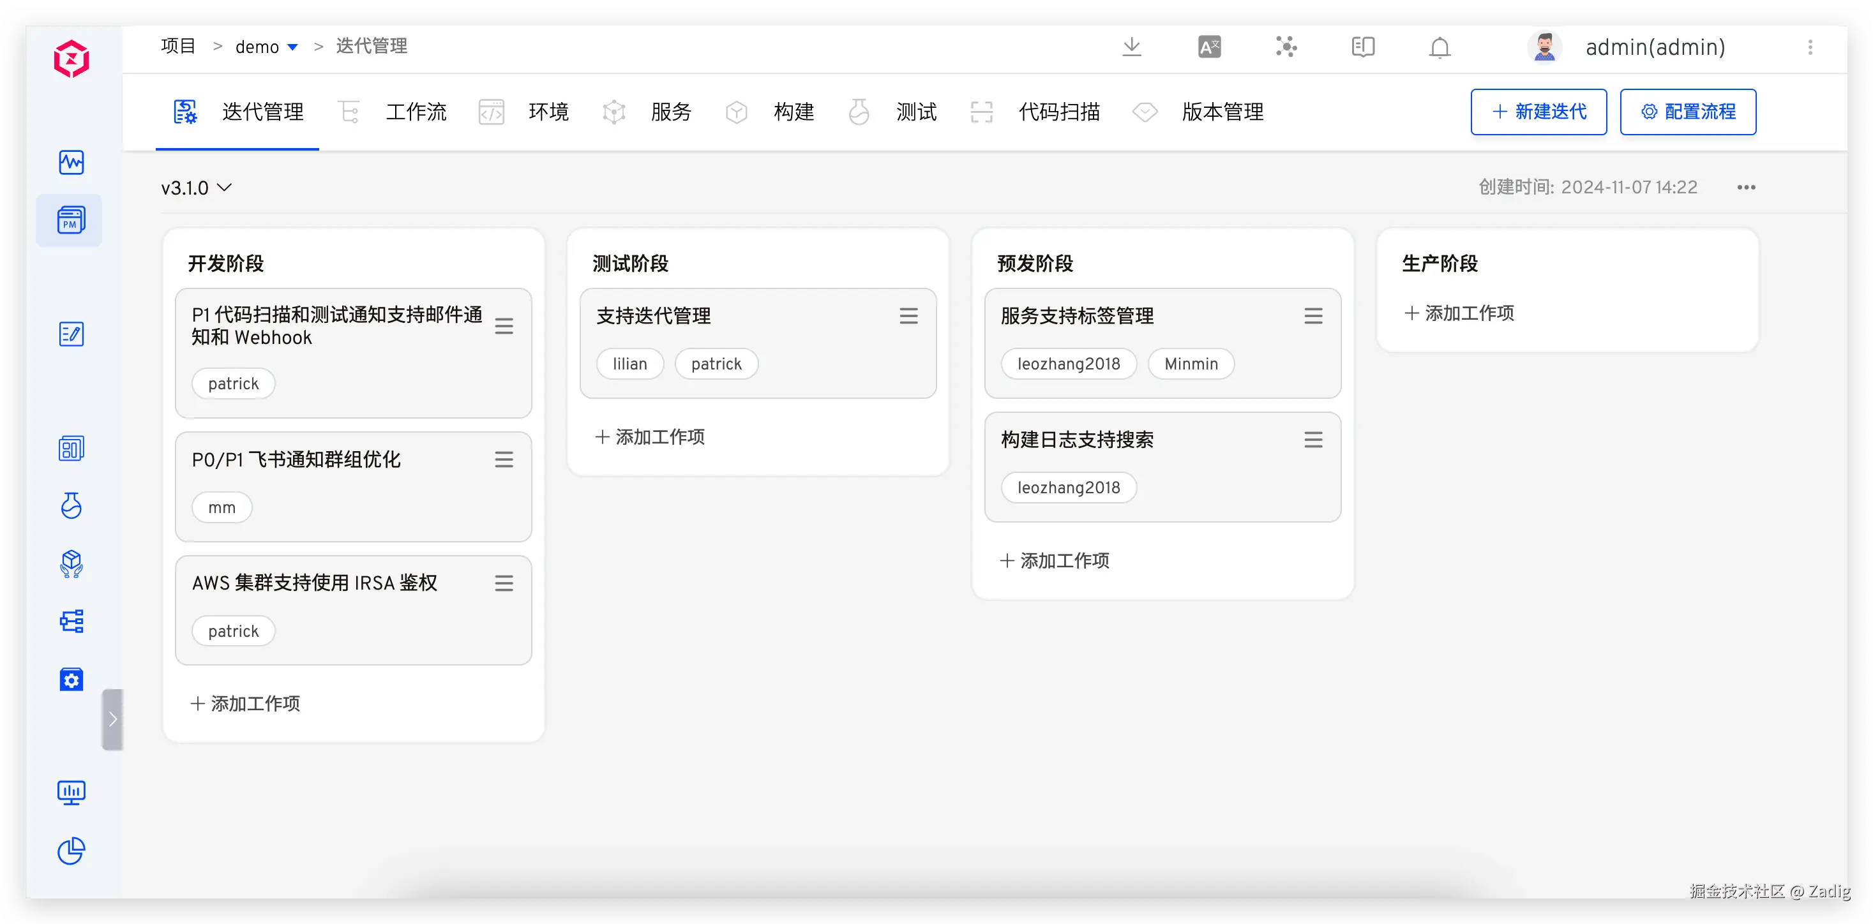
Task: Open the documentation book icon
Action: 1362,47
